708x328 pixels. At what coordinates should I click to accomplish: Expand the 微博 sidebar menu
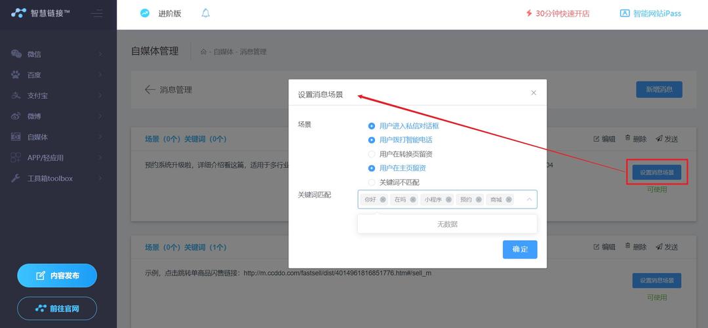100,117
